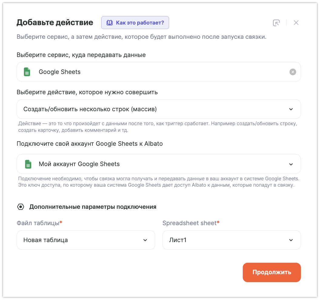Image resolution: width=320 pixels, height=300 pixels.
Task: Clear the selected Google Sheets service
Action: [x=292, y=72]
